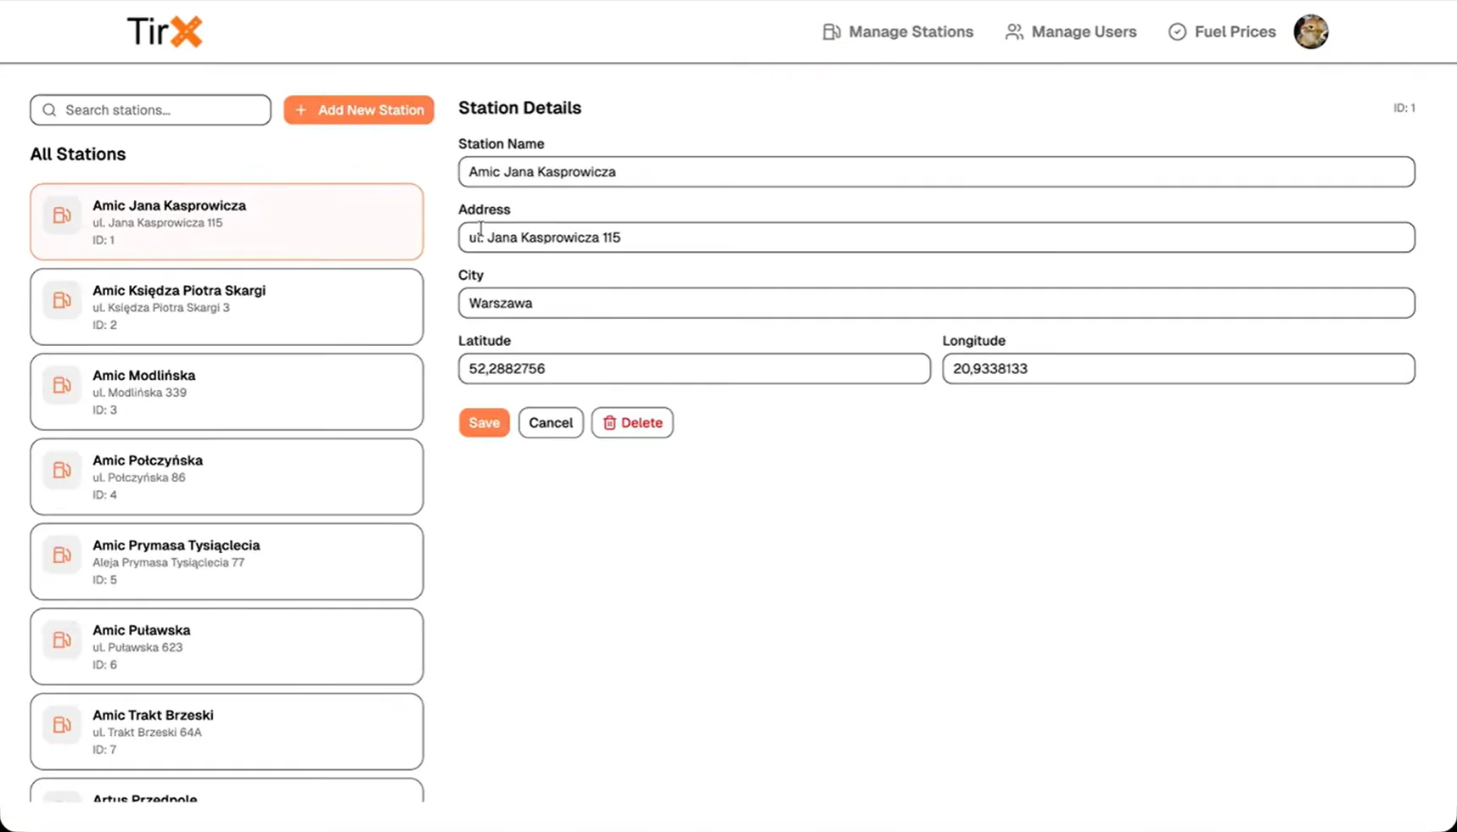This screenshot has height=832, width=1457.
Task: Click the address text ul. Jana Kasprowicza 115 in the list
Action: click(x=158, y=223)
